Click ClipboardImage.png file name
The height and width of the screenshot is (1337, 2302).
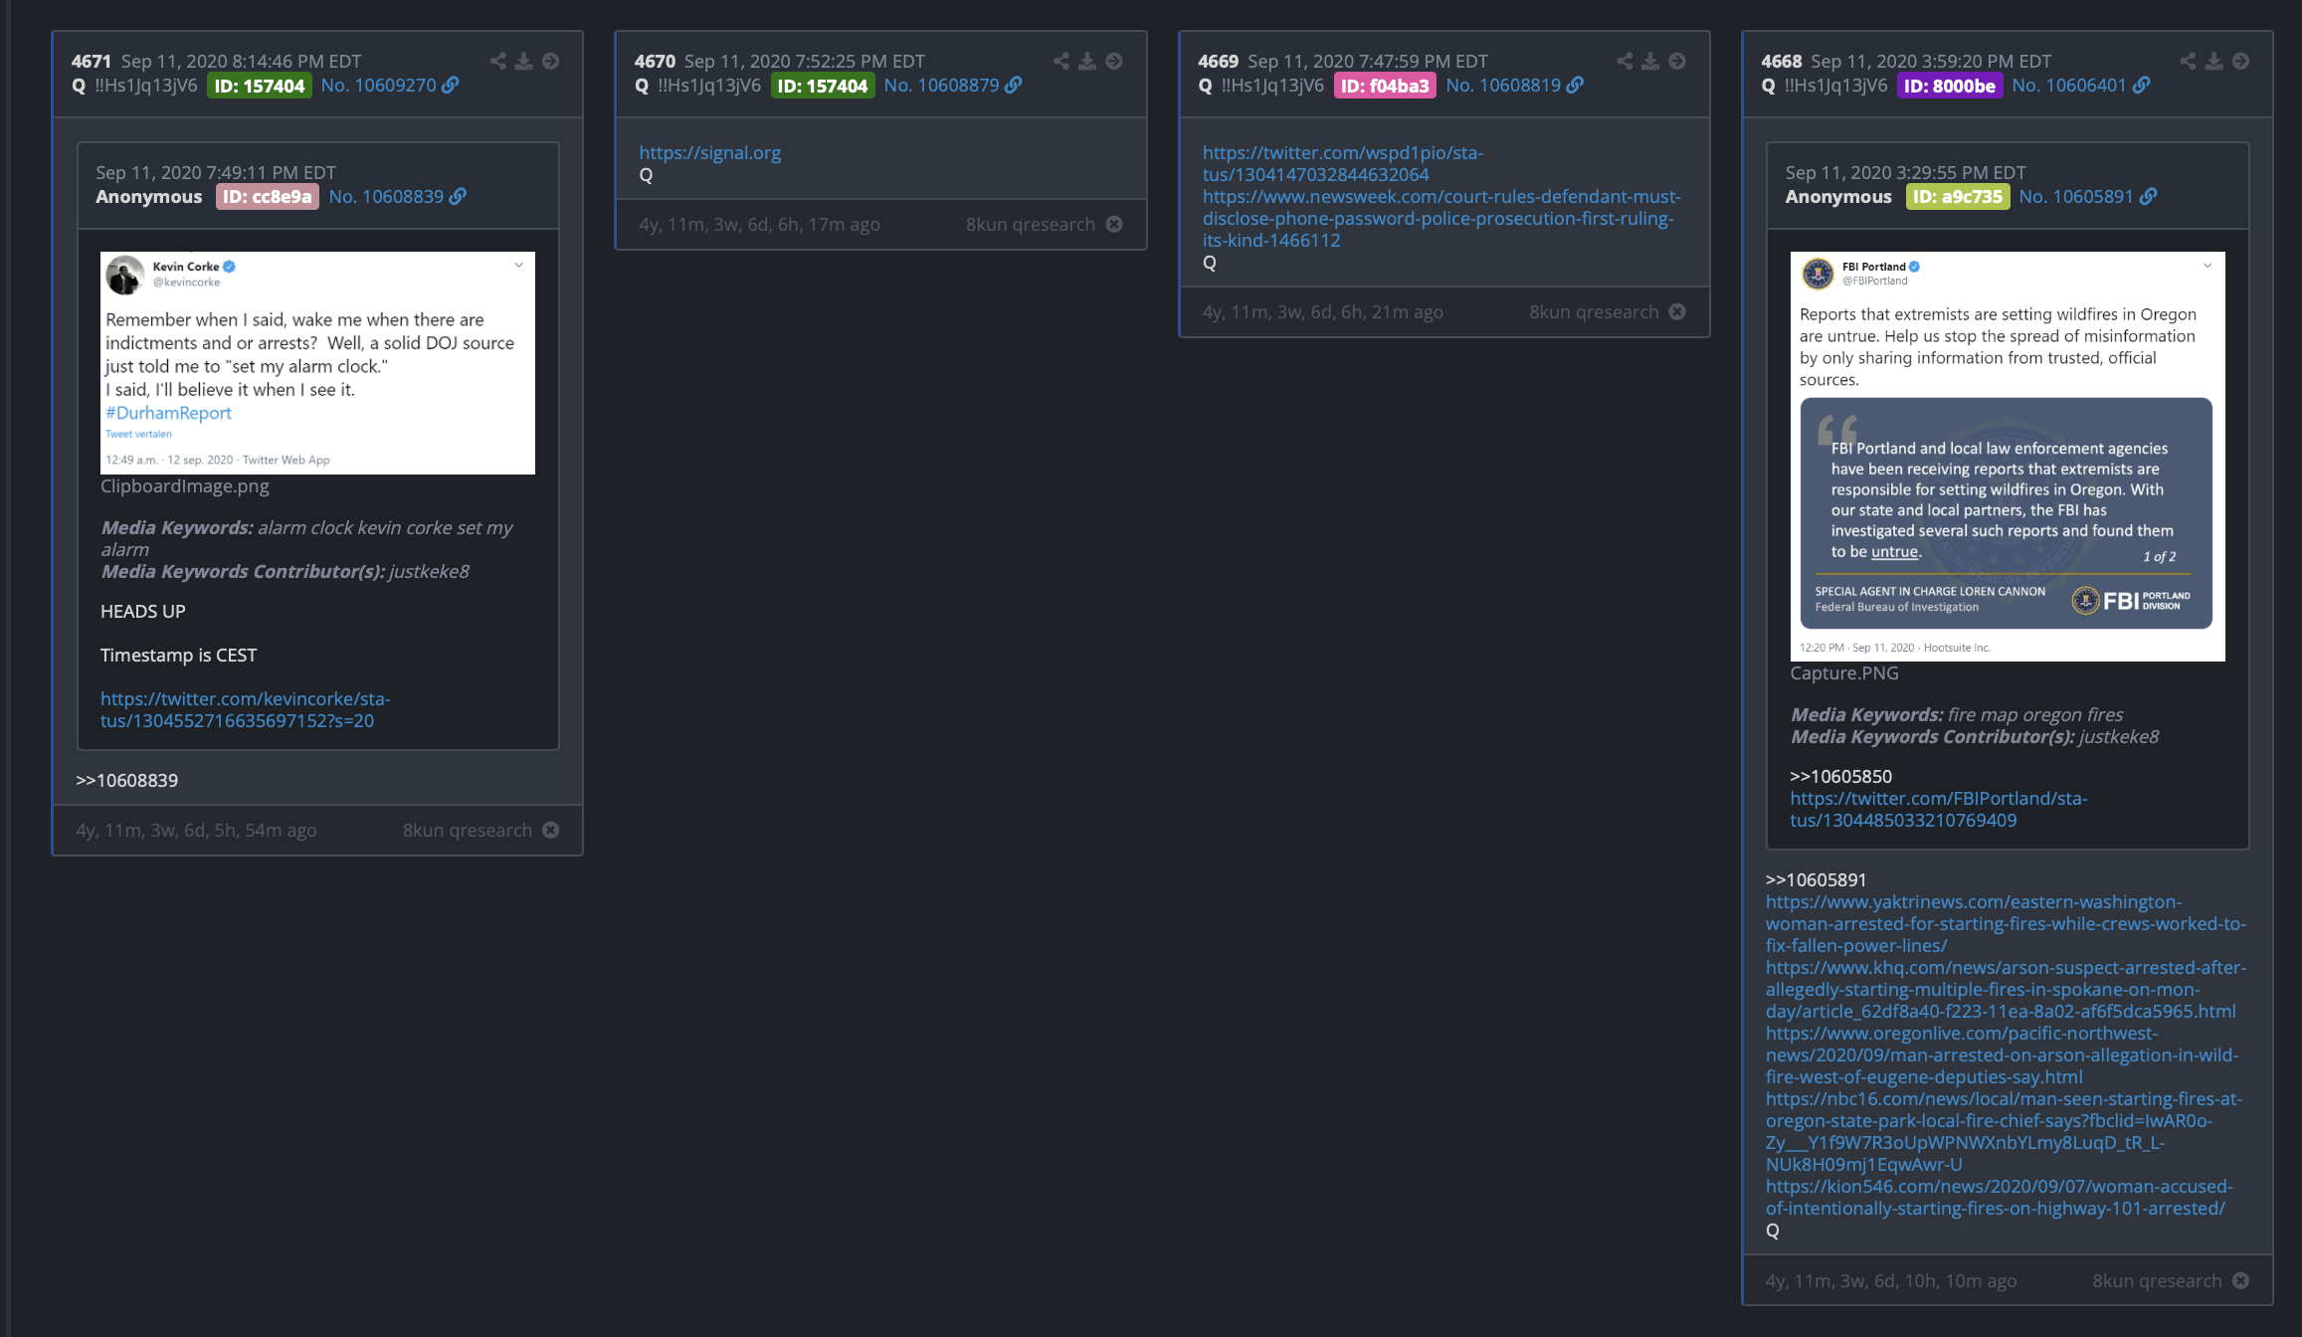click(185, 485)
